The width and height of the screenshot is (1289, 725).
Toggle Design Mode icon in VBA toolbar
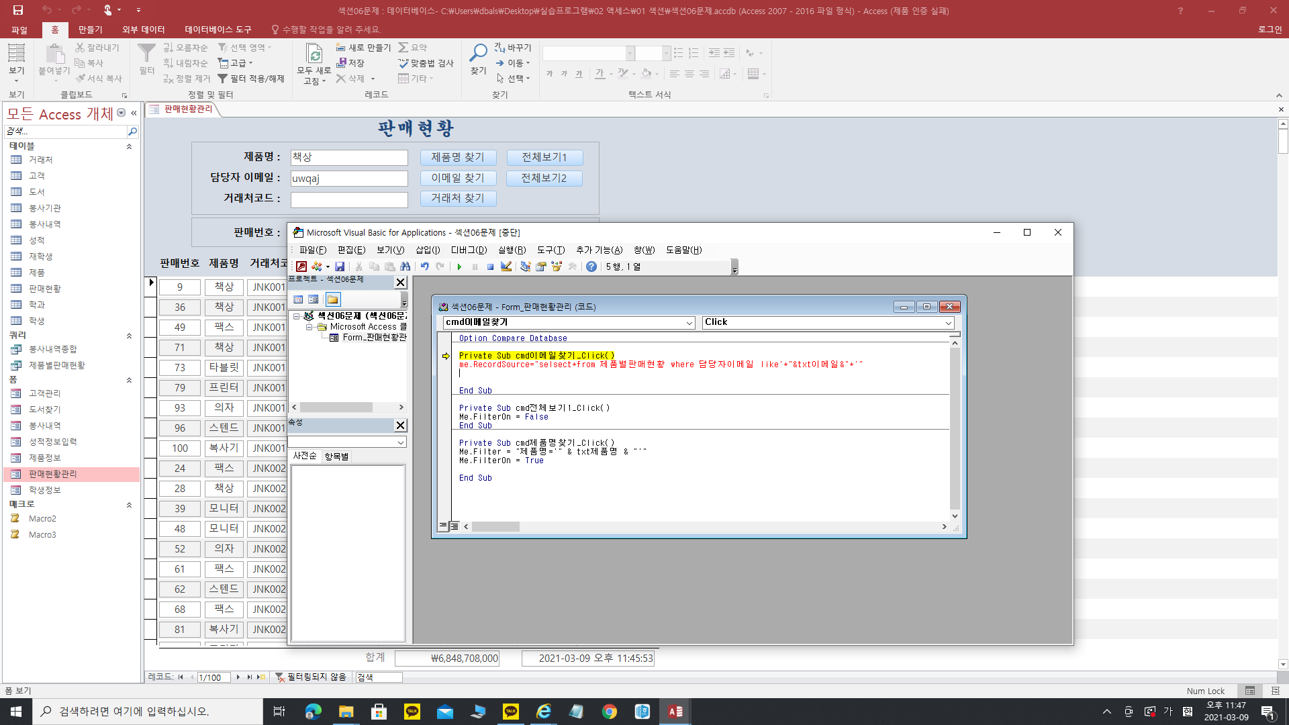pos(506,267)
